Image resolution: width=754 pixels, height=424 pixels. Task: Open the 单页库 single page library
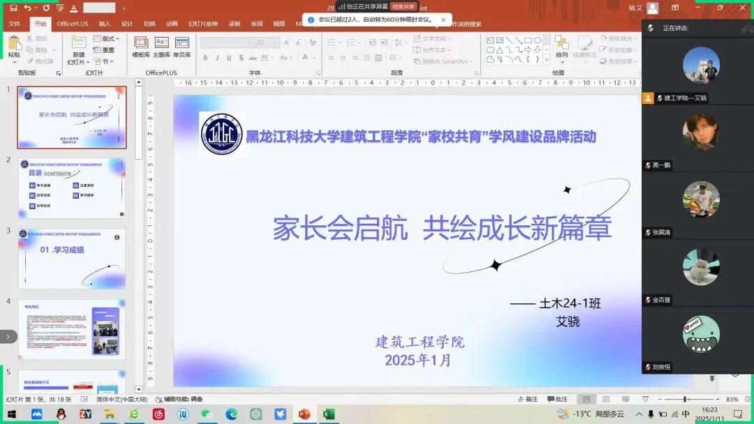click(x=182, y=46)
